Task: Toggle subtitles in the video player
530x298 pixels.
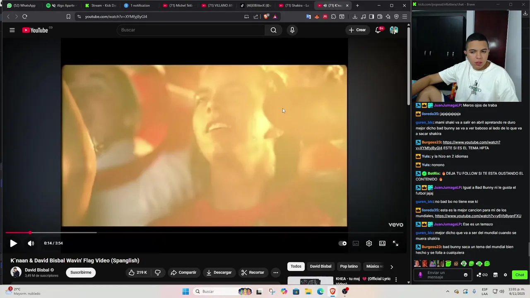Action: point(356,243)
